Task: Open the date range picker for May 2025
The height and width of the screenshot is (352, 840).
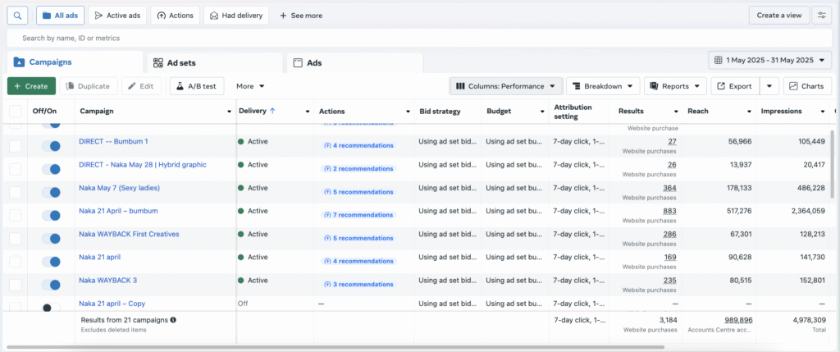Action: tap(769, 61)
